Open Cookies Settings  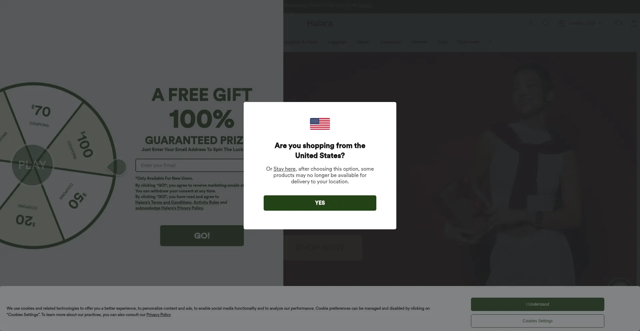[x=538, y=321]
